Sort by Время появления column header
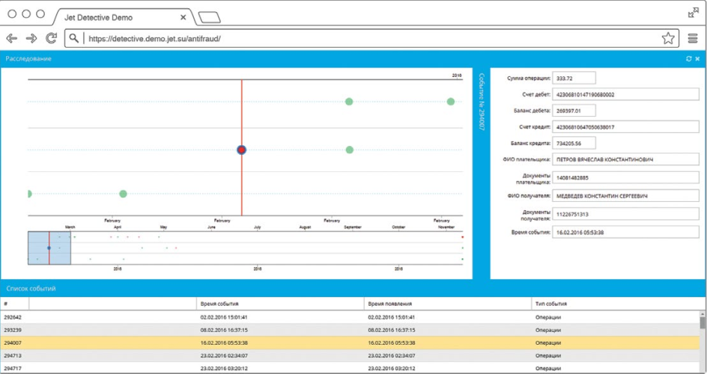Viewport: 707px width, 374px height. point(448,304)
